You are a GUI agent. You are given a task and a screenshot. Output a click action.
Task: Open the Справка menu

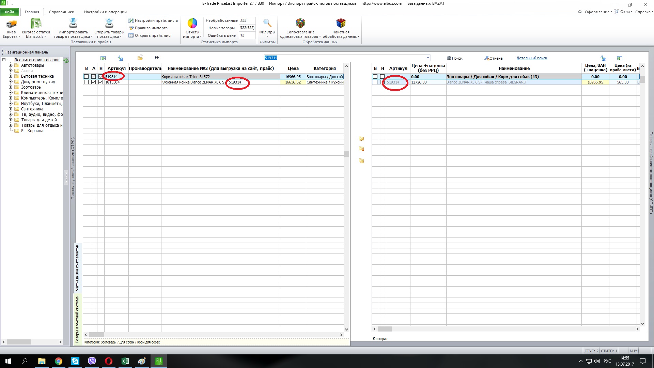644,12
